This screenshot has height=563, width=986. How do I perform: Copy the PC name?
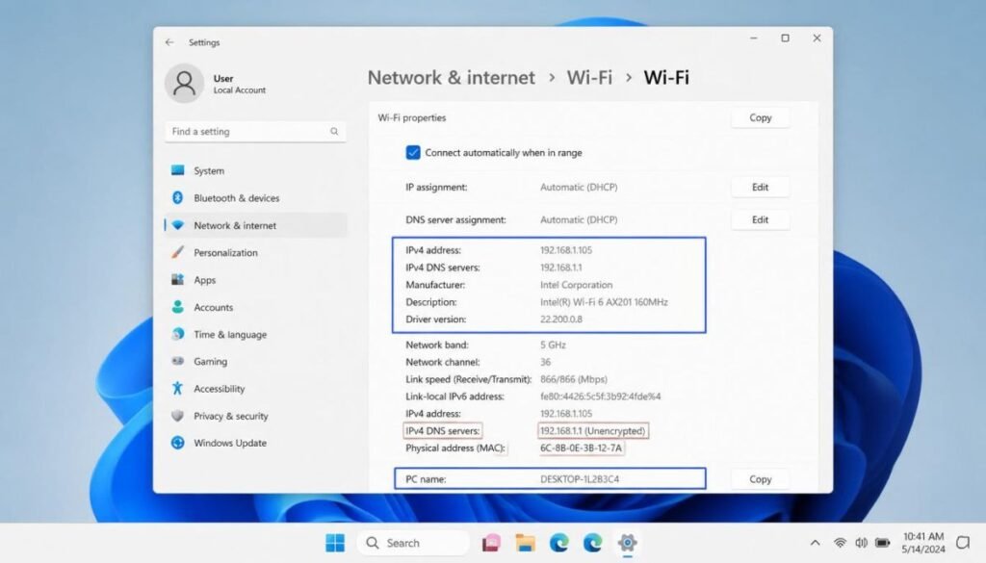[761, 479]
